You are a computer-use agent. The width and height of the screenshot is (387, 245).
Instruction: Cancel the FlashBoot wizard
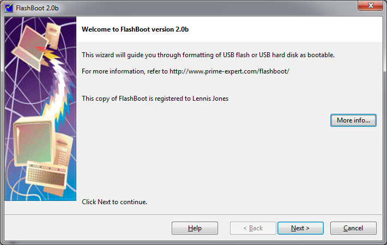[x=353, y=228]
